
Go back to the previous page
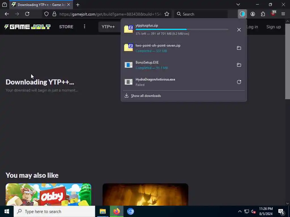click(x=7, y=14)
